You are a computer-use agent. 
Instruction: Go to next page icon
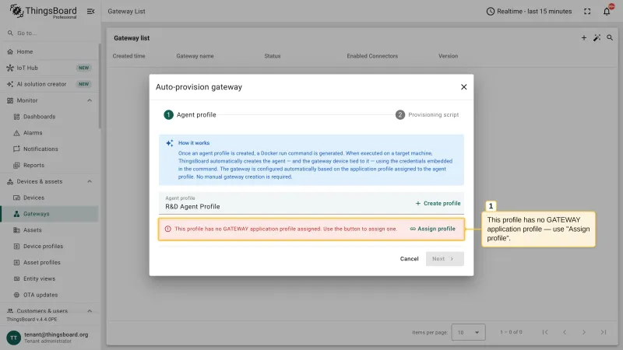pos(583,332)
